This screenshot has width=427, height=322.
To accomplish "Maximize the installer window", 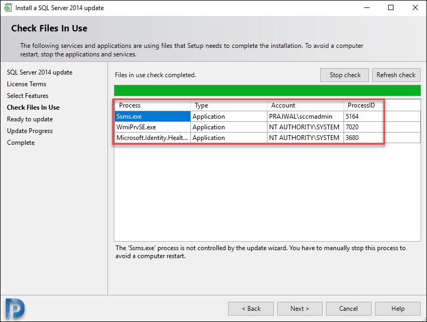I will [391, 7].
